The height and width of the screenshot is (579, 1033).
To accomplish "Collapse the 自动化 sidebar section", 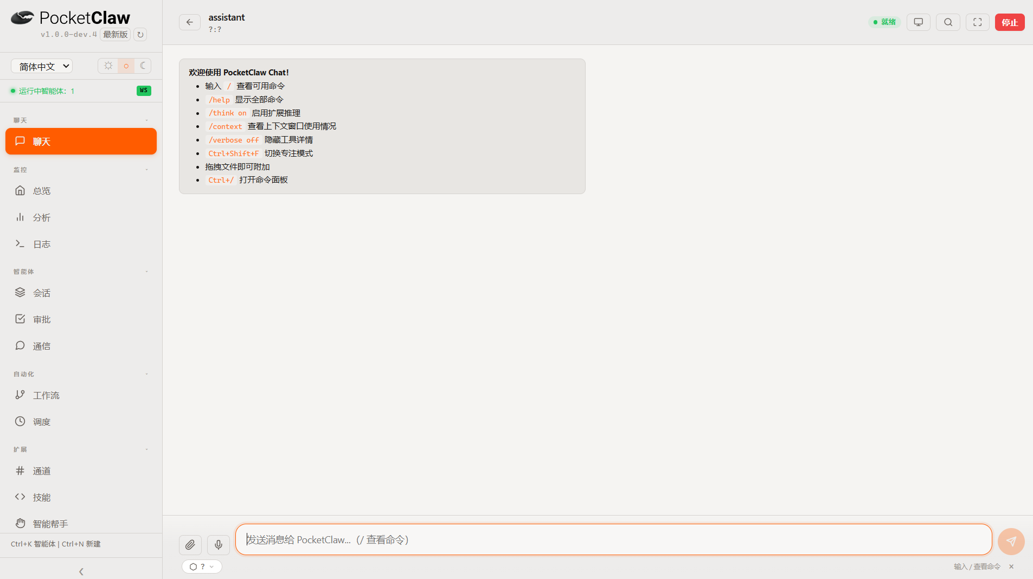I will [146, 374].
